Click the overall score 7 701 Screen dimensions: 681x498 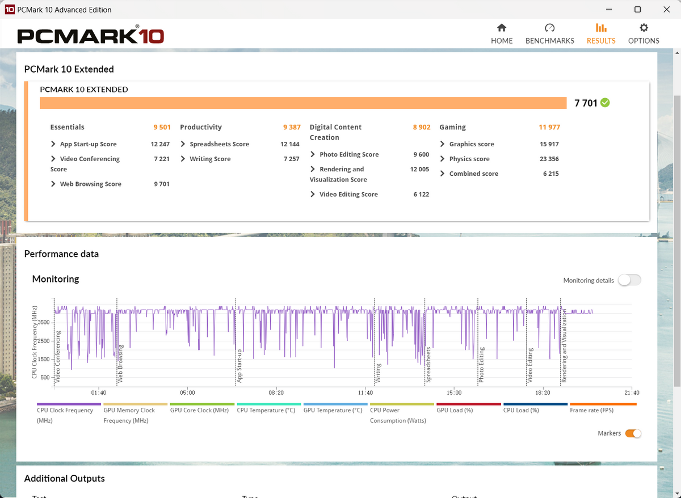coord(586,103)
